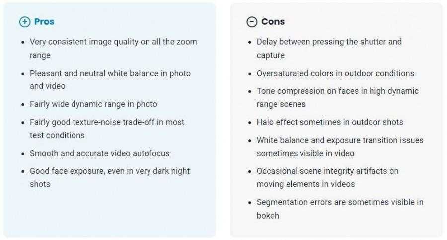Click 'Very consistent image quality' pros item
Viewport: 447px width, 240px height.
113,42
